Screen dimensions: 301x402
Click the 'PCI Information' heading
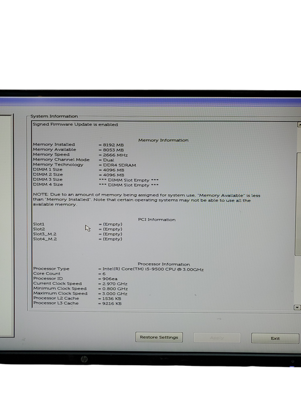click(157, 219)
